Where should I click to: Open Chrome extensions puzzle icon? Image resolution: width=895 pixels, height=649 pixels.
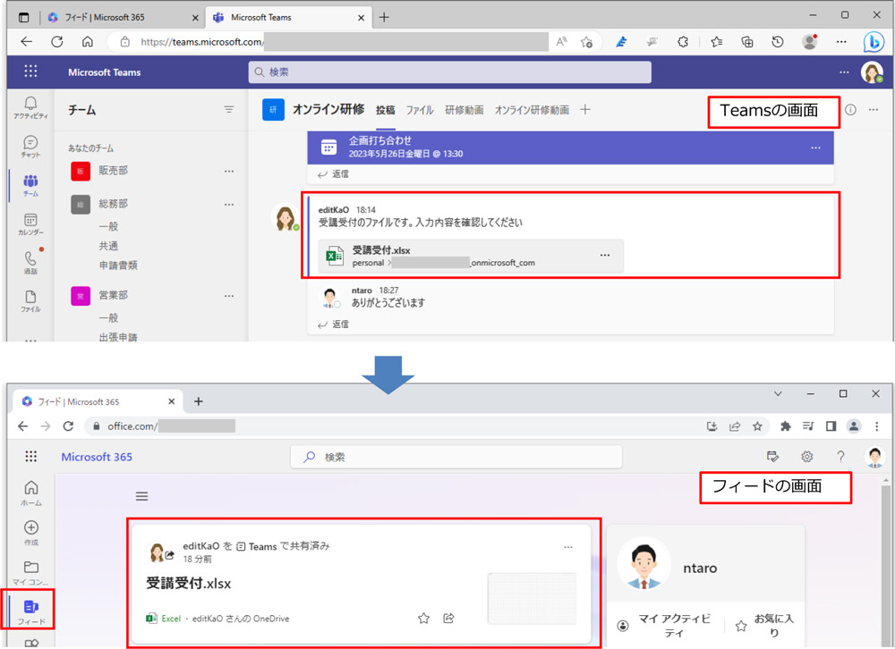[x=786, y=426]
